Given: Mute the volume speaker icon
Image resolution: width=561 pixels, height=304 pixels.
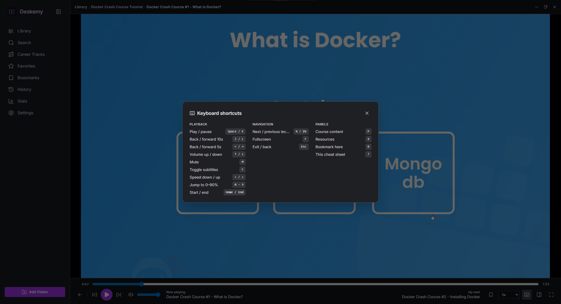Looking at the screenshot, I should point(131,295).
